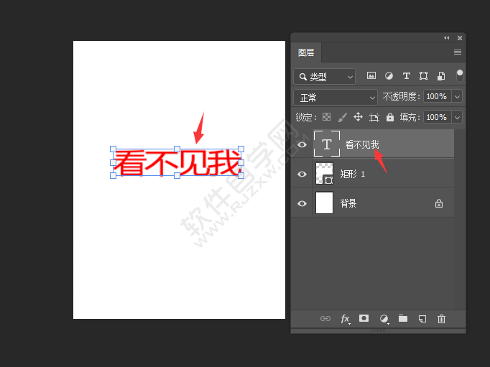
Task: Filter layers by pixel image type
Action: click(x=371, y=75)
